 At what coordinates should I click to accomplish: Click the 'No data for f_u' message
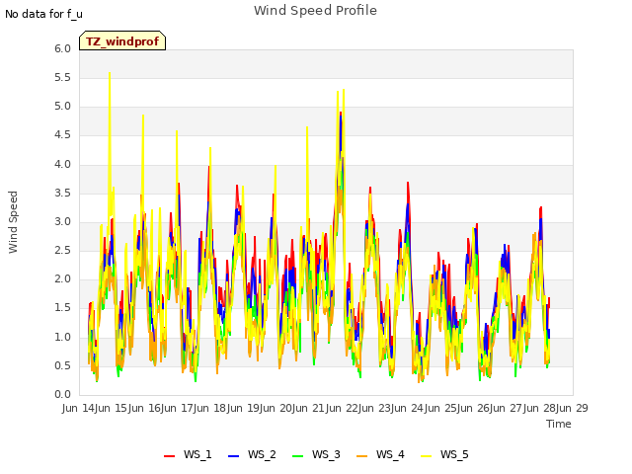click(43, 14)
